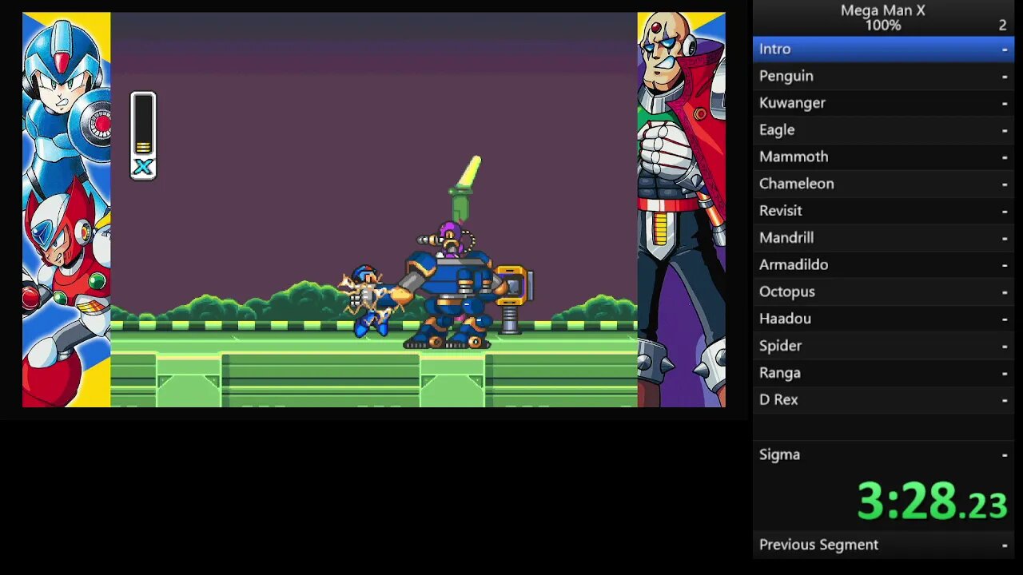Select the Sigma split

(x=883, y=454)
